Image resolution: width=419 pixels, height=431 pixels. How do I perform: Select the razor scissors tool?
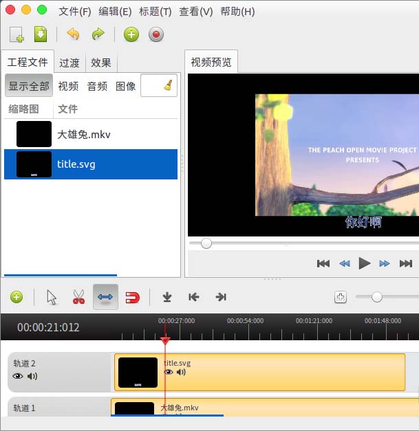pos(78,297)
